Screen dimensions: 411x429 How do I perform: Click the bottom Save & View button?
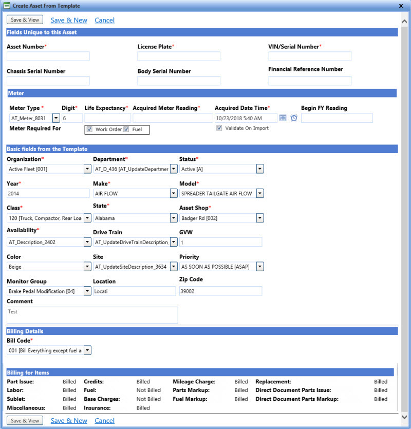(25, 420)
